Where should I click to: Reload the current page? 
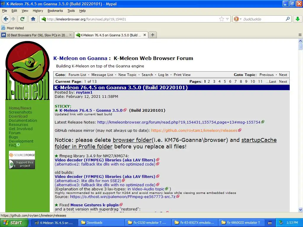[22, 19]
